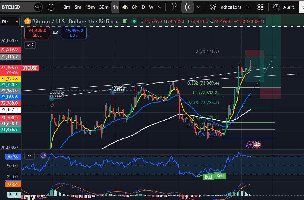Select the weekly W timeframe
The height and width of the screenshot is (200, 304).
point(151,7)
